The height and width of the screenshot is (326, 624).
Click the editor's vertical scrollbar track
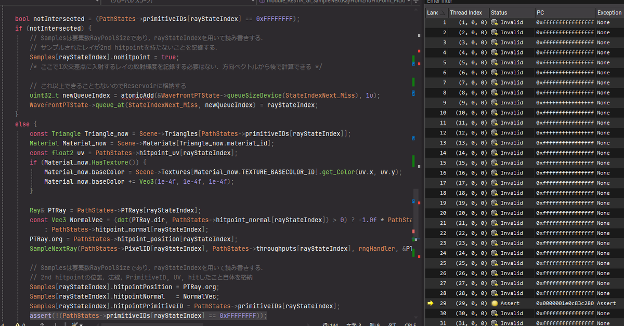(419, 156)
